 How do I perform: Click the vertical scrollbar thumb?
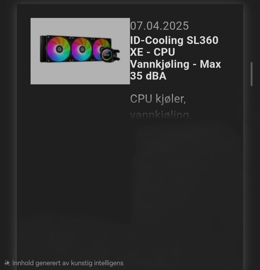252,74
